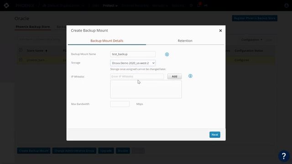Viewport: 292px width, 164px height.
Task: Open the info icon beside IP Whitelist
Action: tap(190, 76)
